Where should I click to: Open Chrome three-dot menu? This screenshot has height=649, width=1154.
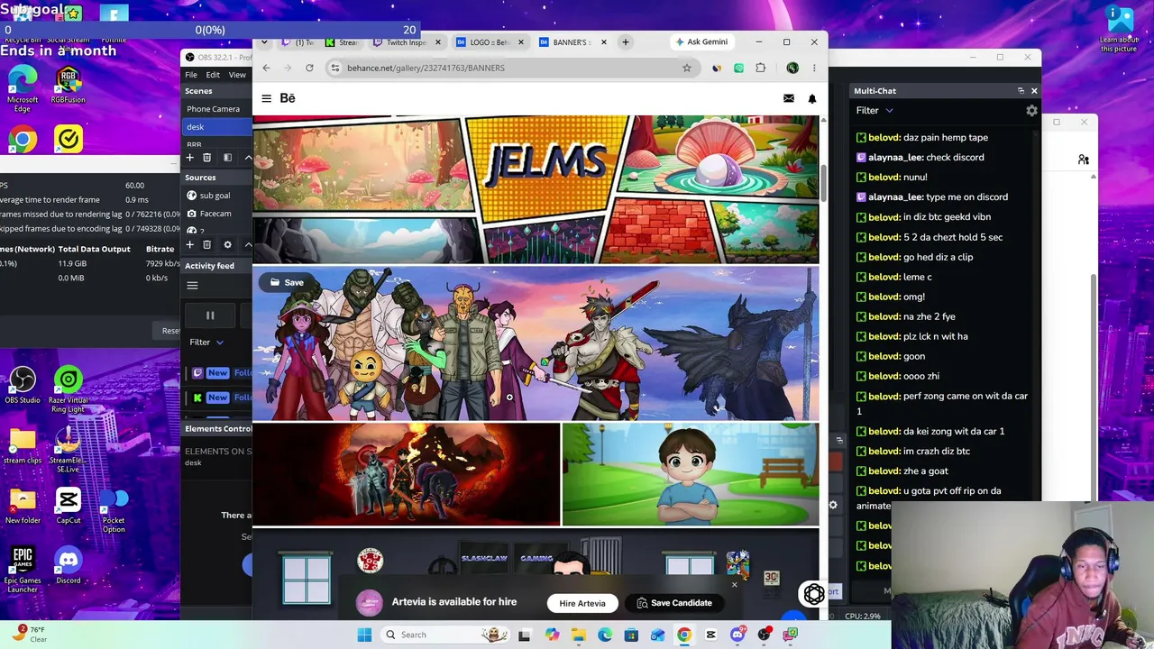[814, 68]
